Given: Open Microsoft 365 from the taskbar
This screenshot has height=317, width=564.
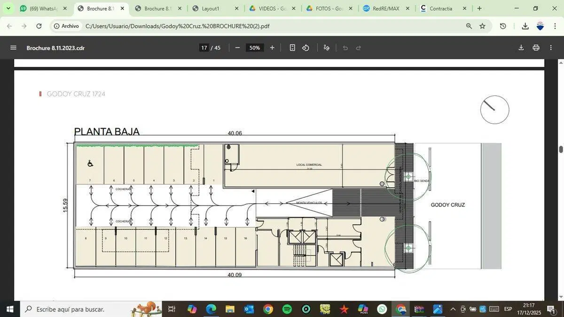Looking at the screenshot, I should 363,309.
